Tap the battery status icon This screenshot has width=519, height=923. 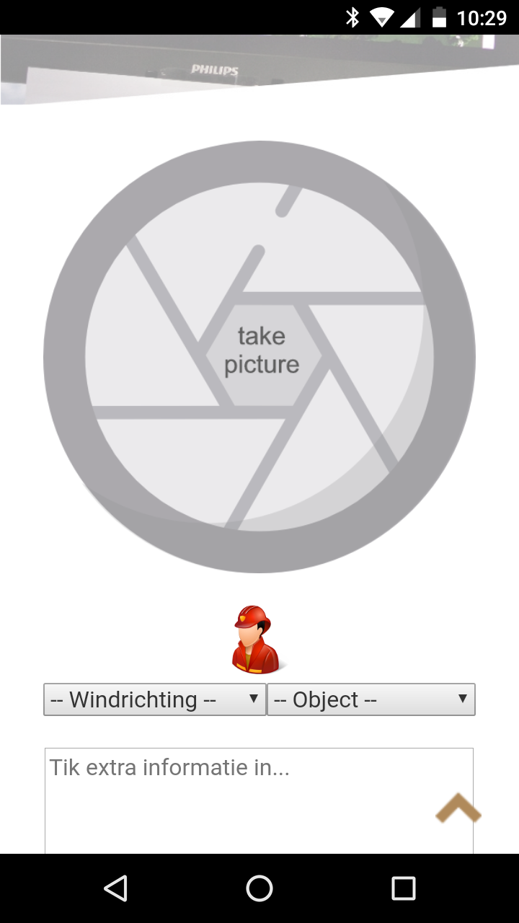tap(439, 17)
